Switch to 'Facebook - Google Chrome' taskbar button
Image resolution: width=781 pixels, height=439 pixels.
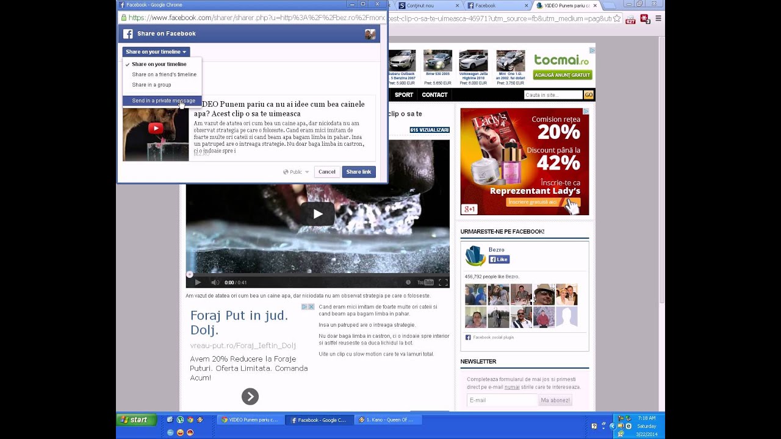pyautogui.click(x=319, y=419)
